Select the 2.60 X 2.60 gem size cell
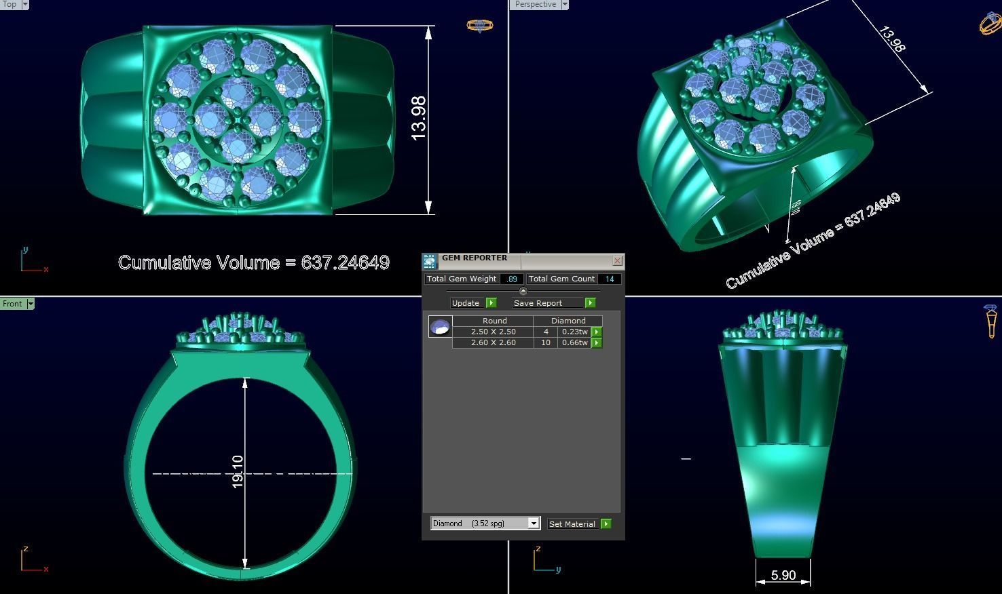1002x594 pixels. [493, 343]
